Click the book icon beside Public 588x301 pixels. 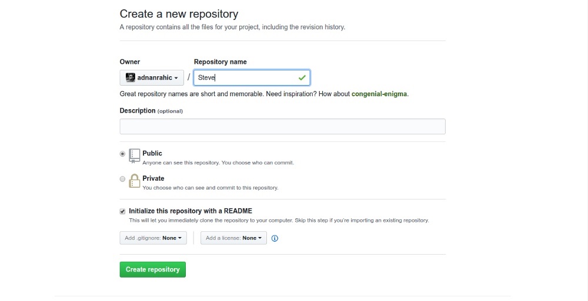[135, 155]
